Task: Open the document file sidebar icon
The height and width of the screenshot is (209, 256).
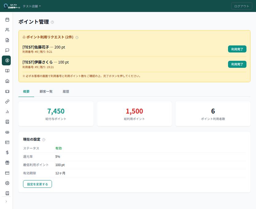Action: pyautogui.click(x=7, y=40)
